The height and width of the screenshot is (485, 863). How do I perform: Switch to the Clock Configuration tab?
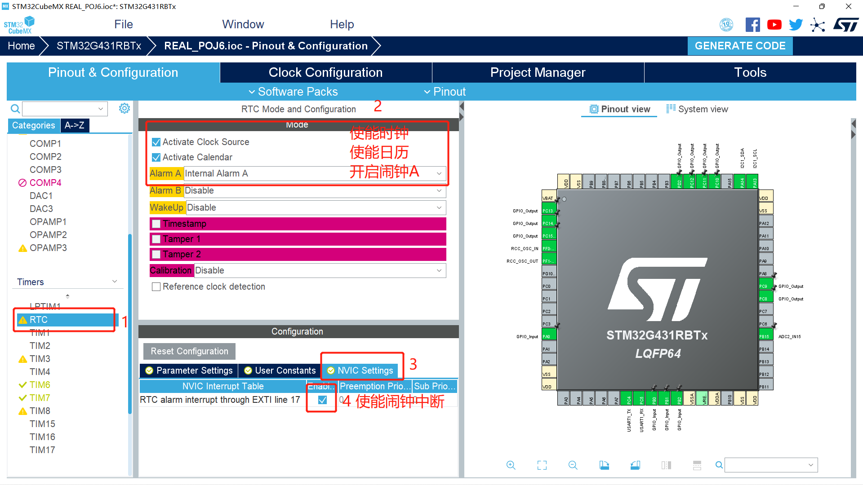click(325, 72)
